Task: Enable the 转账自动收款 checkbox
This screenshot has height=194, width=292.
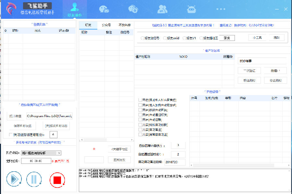Action: [140, 125]
